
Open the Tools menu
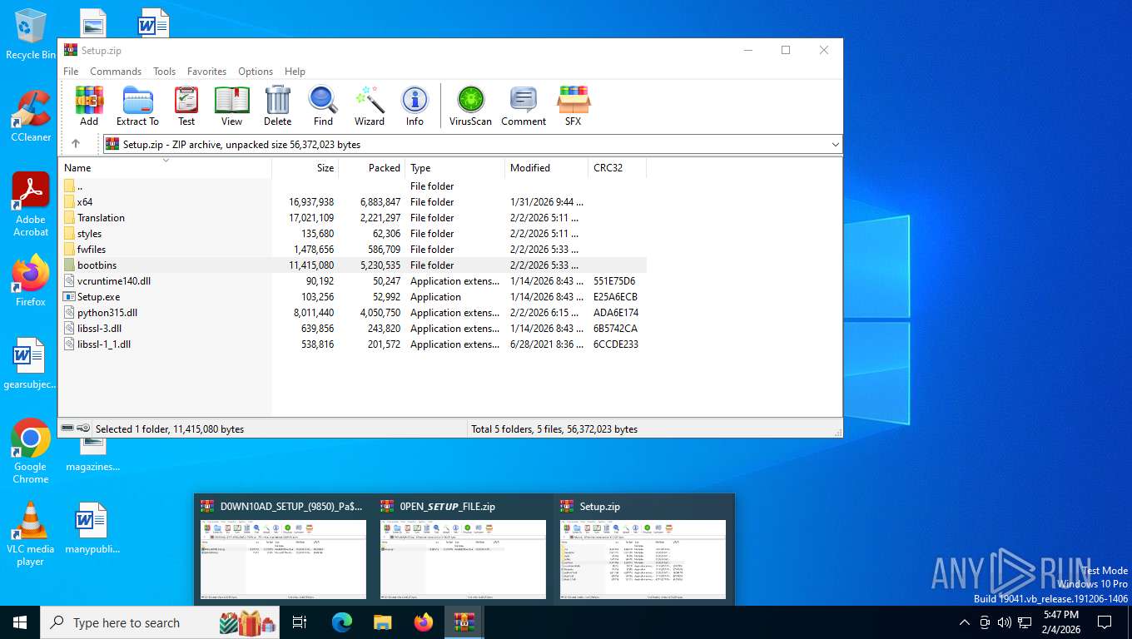pyautogui.click(x=164, y=72)
